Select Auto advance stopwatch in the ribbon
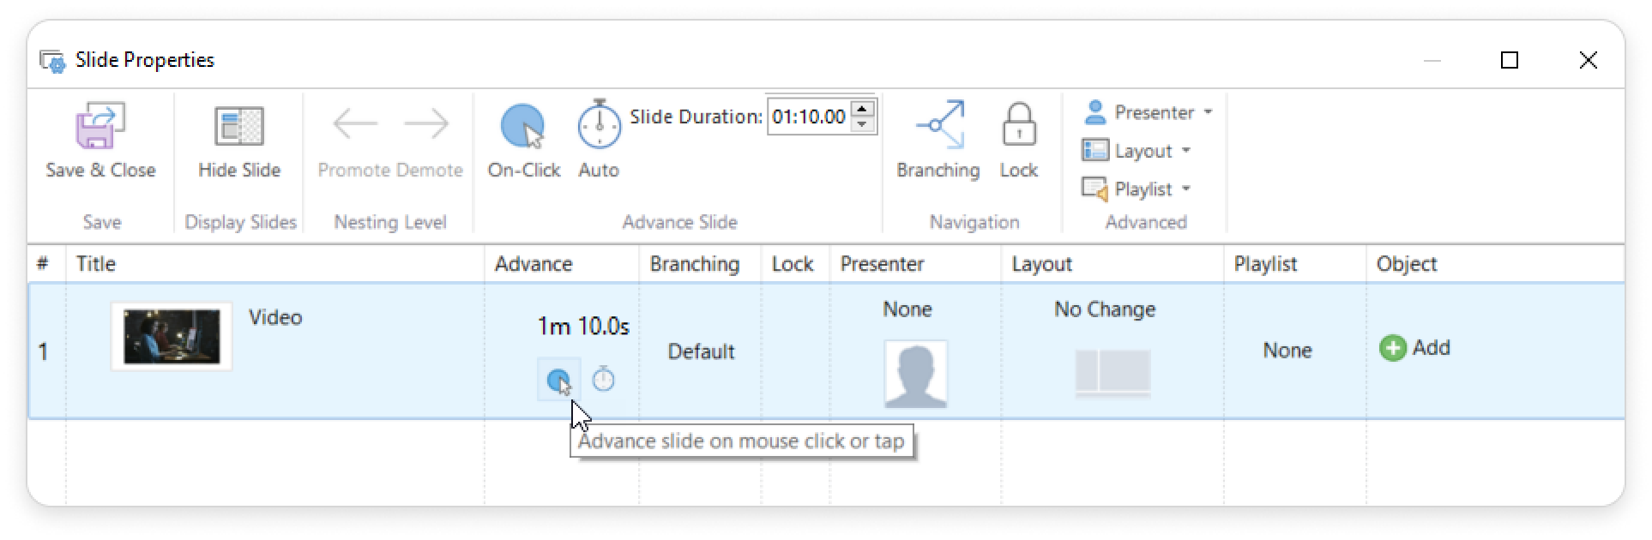 (x=598, y=126)
